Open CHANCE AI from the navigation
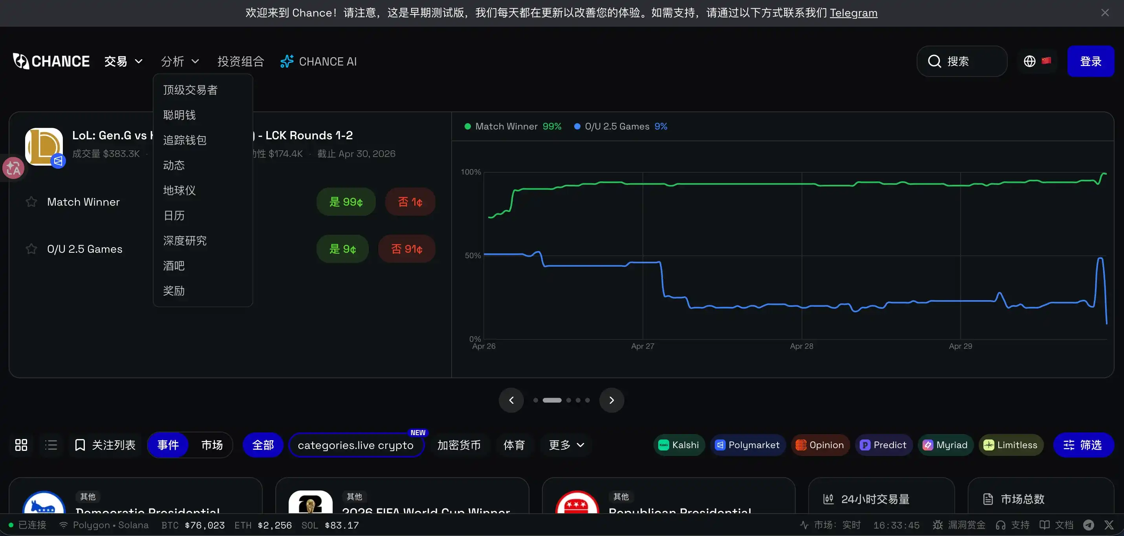This screenshot has width=1124, height=536. (x=319, y=62)
